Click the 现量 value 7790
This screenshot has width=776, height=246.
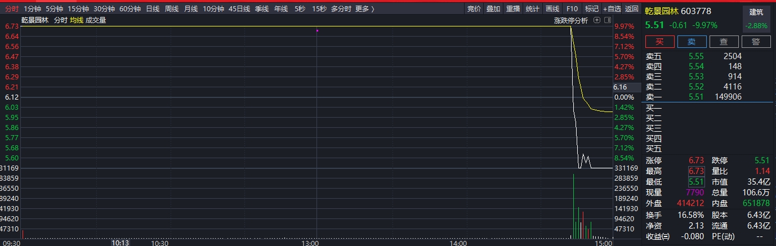coord(695,193)
